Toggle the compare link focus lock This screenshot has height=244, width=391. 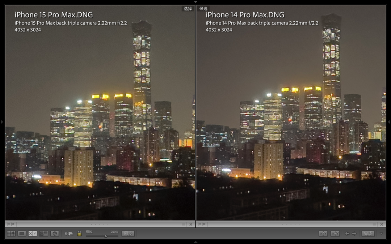click(79, 234)
